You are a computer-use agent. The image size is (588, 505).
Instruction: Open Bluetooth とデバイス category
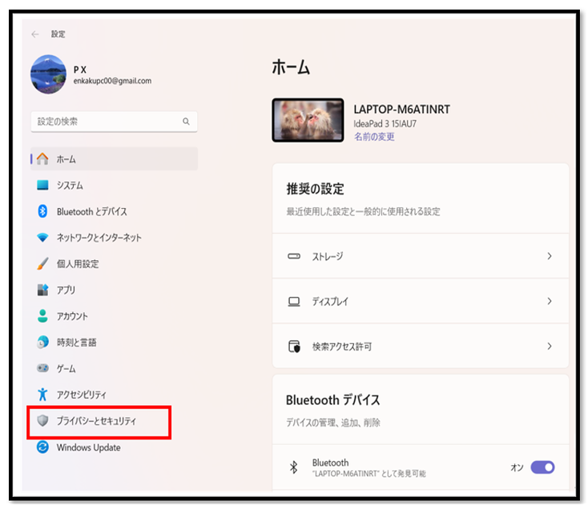pos(92,211)
